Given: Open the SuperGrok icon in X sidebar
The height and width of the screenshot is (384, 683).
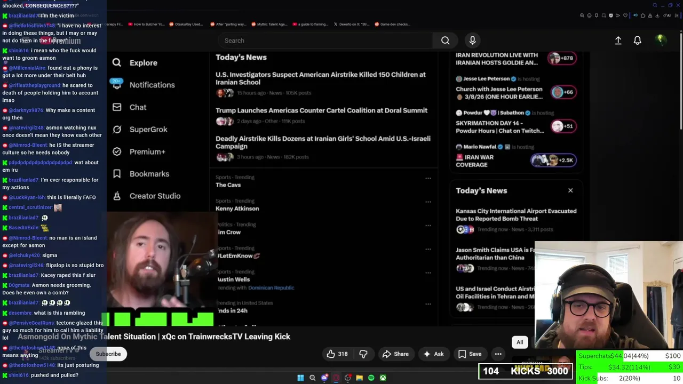Looking at the screenshot, I should coord(117,129).
